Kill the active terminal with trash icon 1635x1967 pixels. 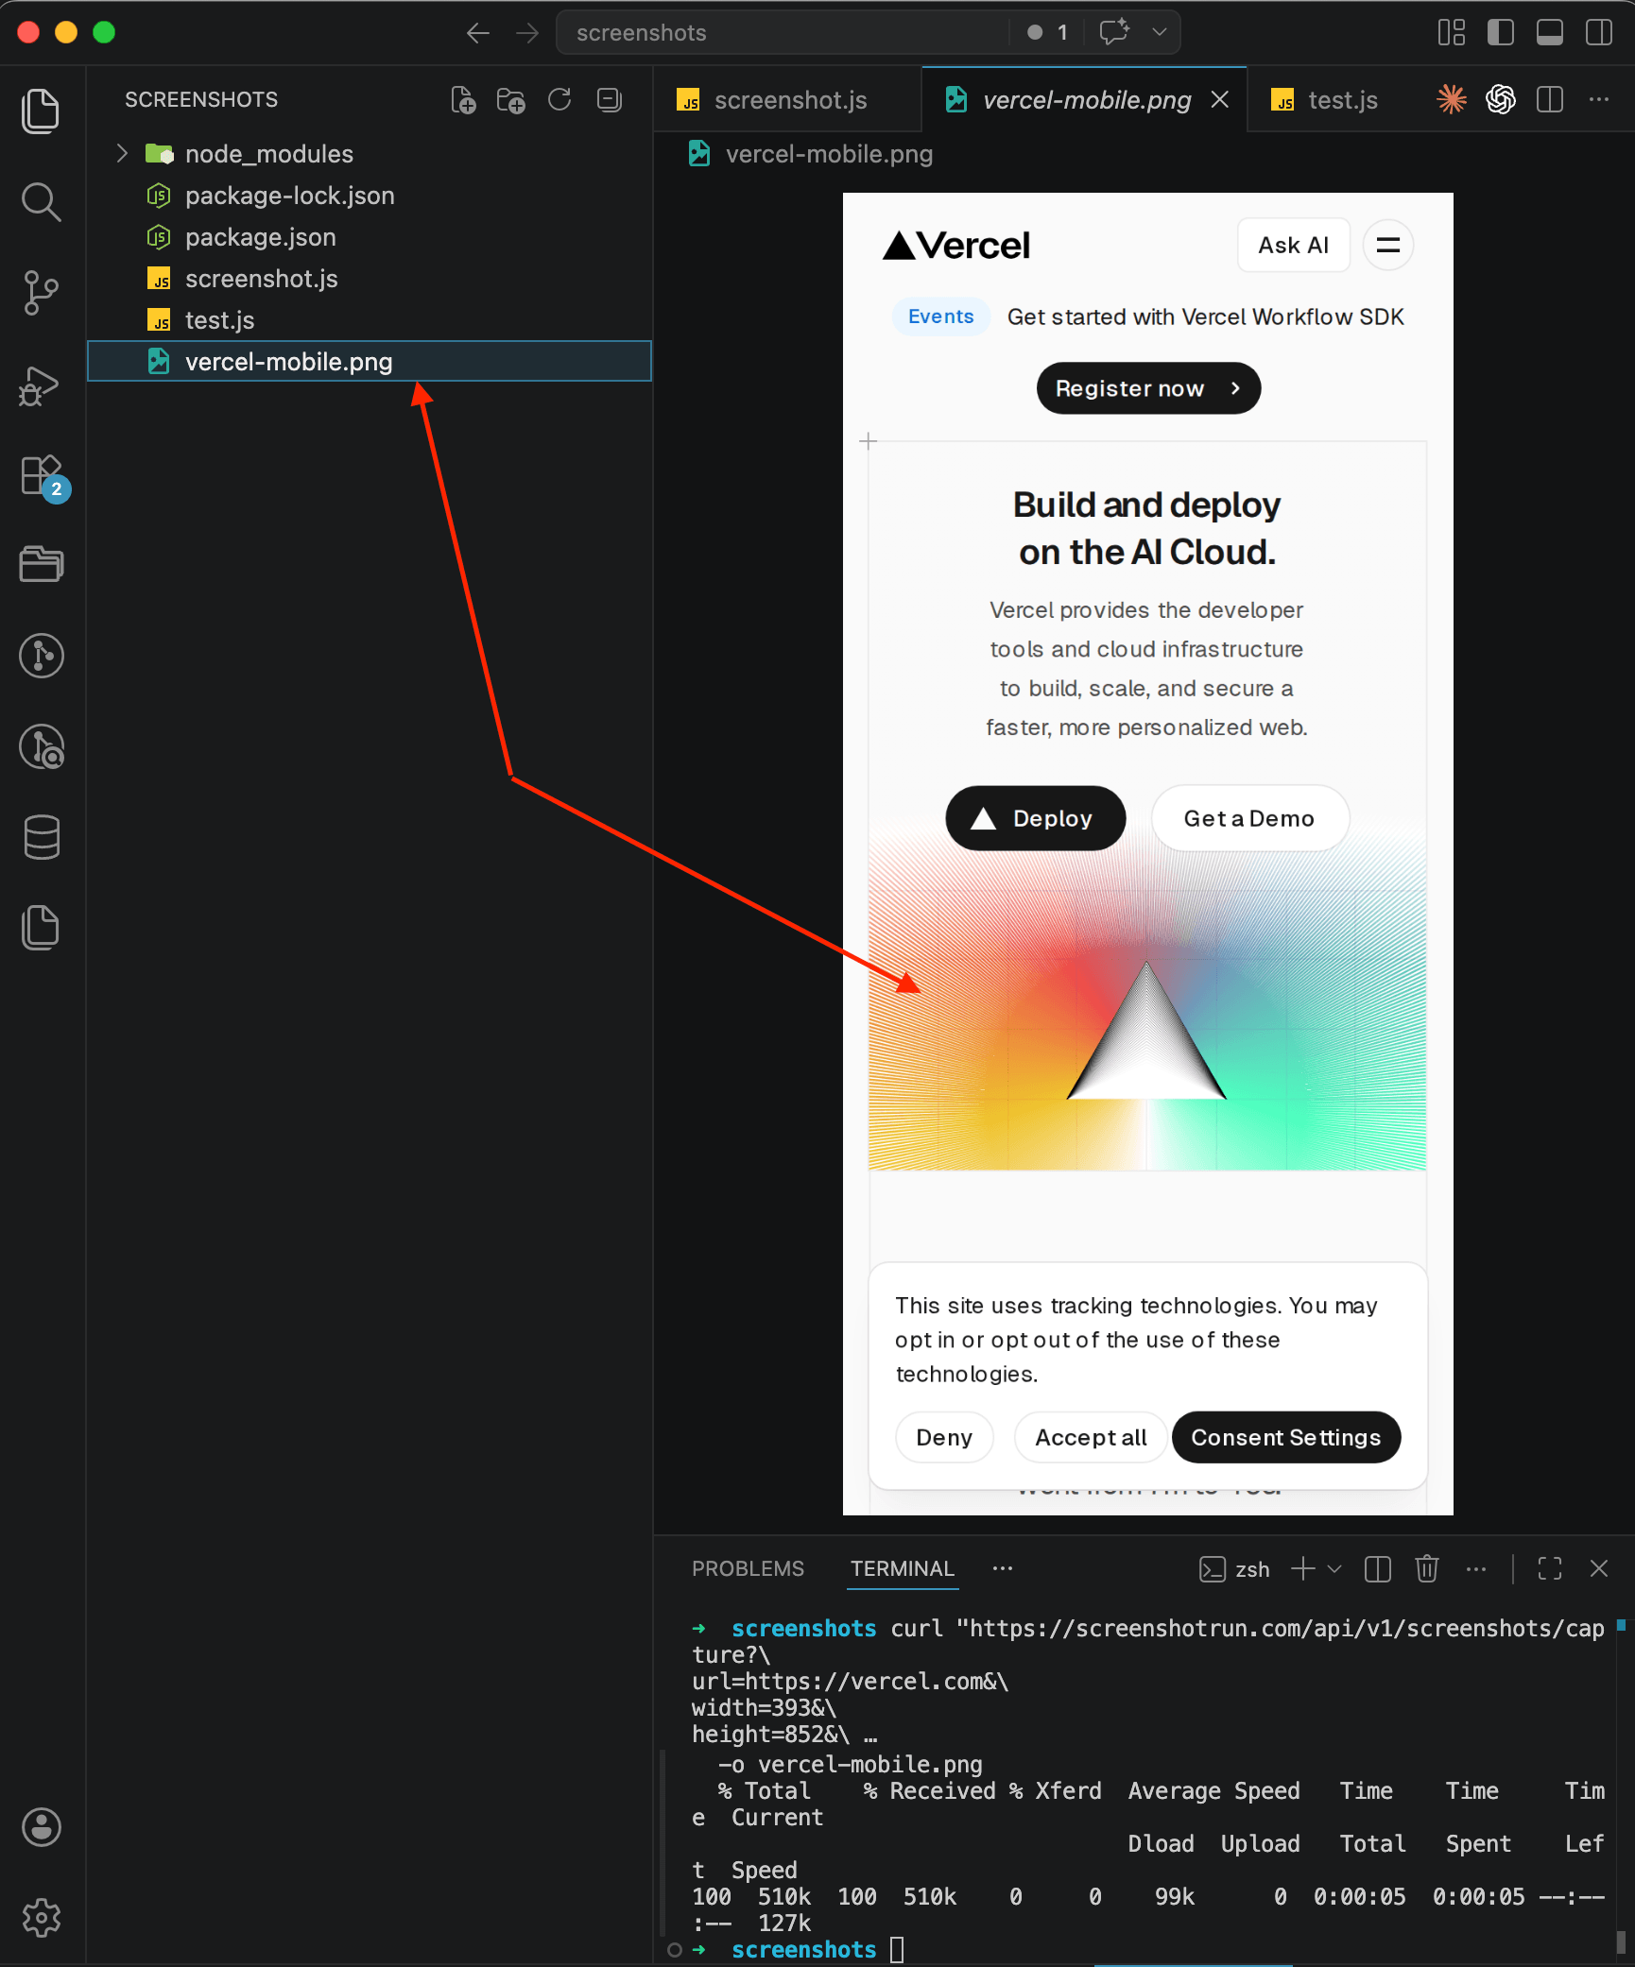coord(1426,1569)
